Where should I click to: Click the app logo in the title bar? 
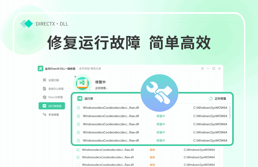40,68
